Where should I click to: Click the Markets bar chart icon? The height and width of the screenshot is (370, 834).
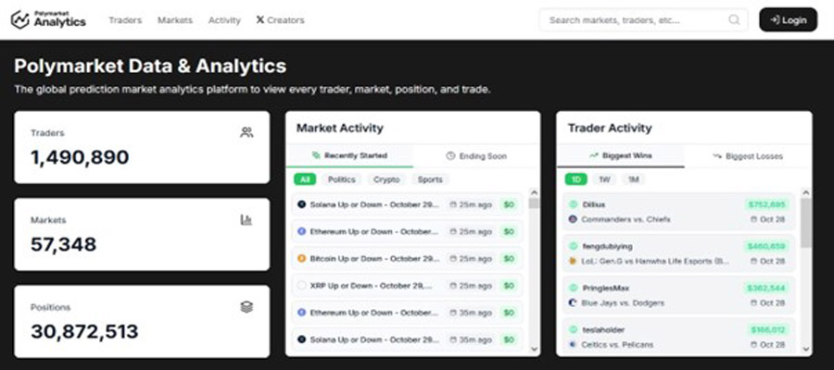point(246,220)
